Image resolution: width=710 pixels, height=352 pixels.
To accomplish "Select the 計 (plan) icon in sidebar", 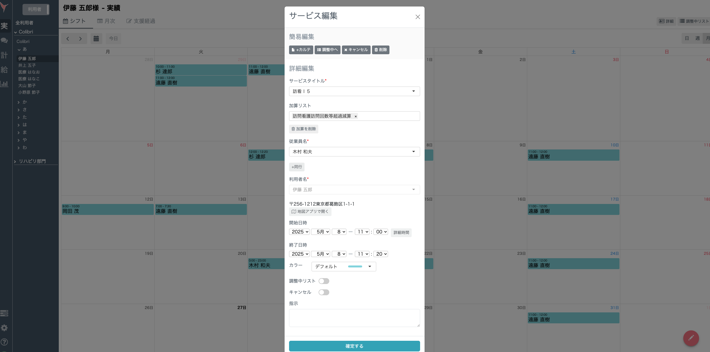I will 4,55.
